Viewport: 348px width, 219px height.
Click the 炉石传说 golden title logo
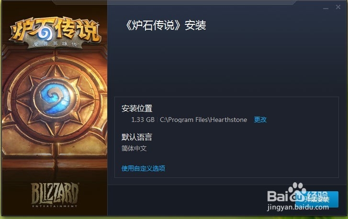pyautogui.click(x=55, y=31)
